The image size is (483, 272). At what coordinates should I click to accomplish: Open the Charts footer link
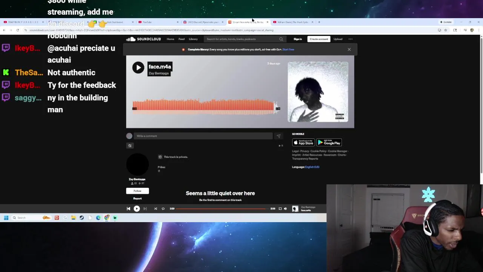pos(341,155)
